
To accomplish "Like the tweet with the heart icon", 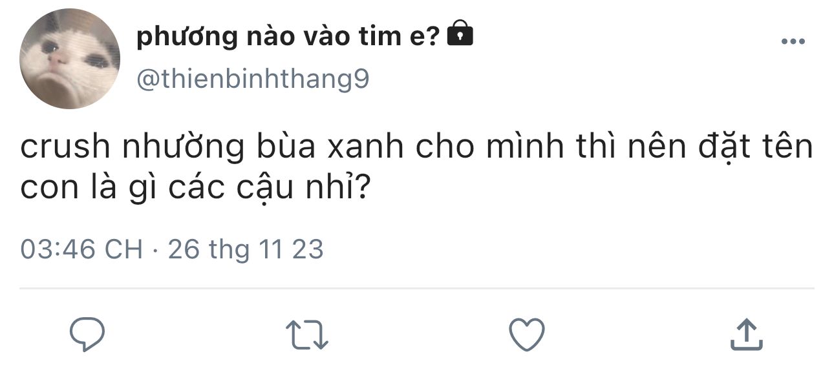I will pos(527,334).
